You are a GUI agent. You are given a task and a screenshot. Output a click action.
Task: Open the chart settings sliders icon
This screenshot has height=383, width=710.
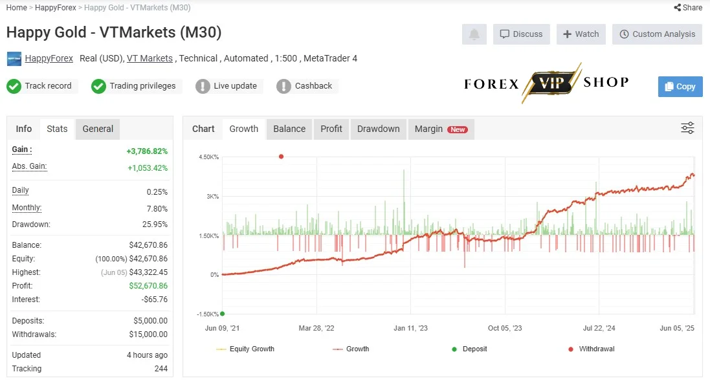(687, 128)
